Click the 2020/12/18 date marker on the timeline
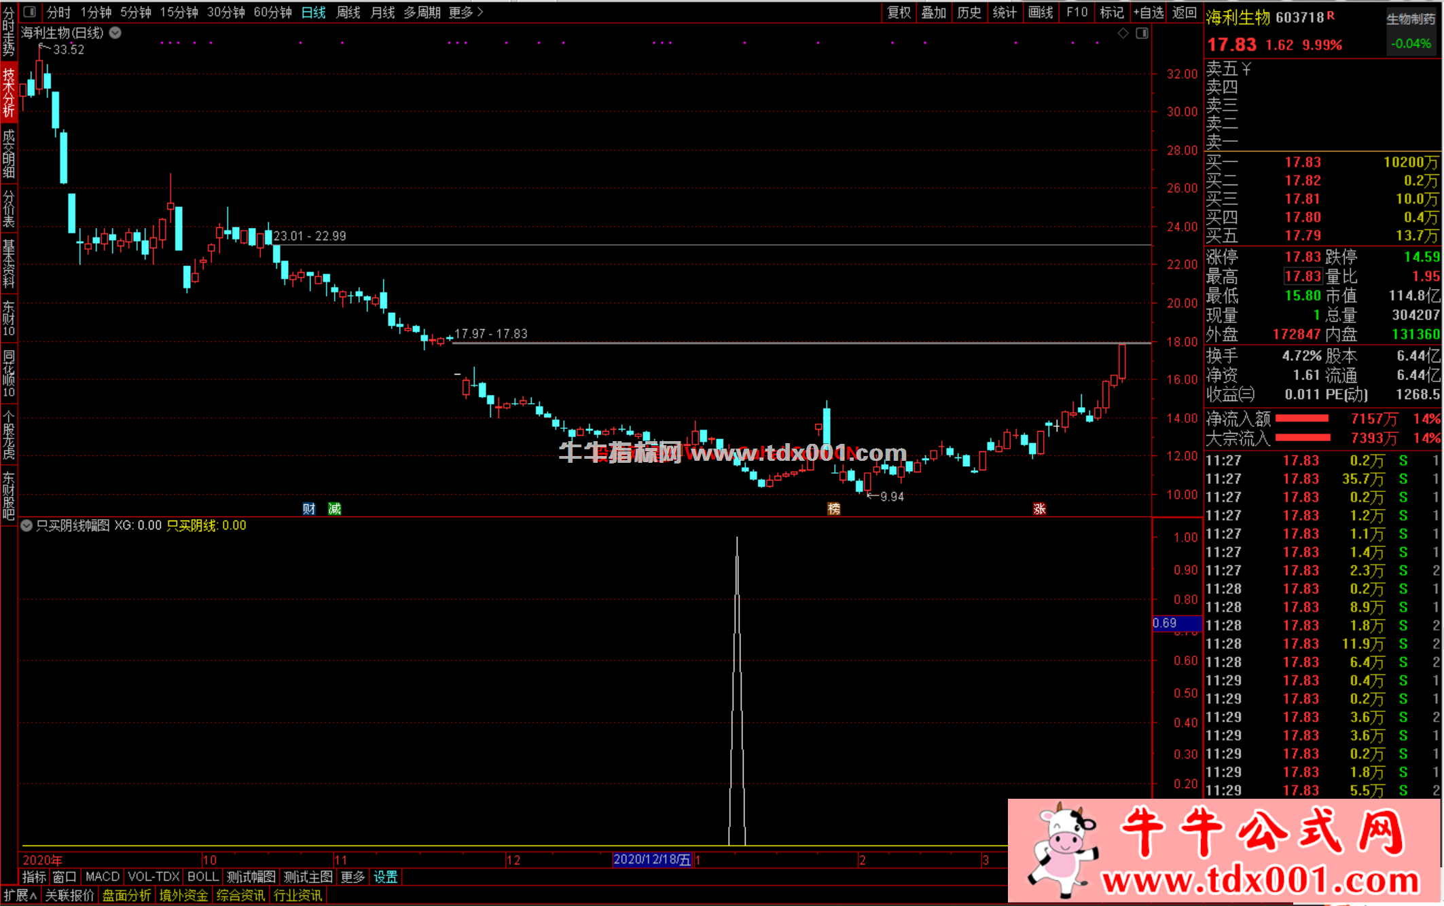This screenshot has width=1444, height=906. coord(652,860)
